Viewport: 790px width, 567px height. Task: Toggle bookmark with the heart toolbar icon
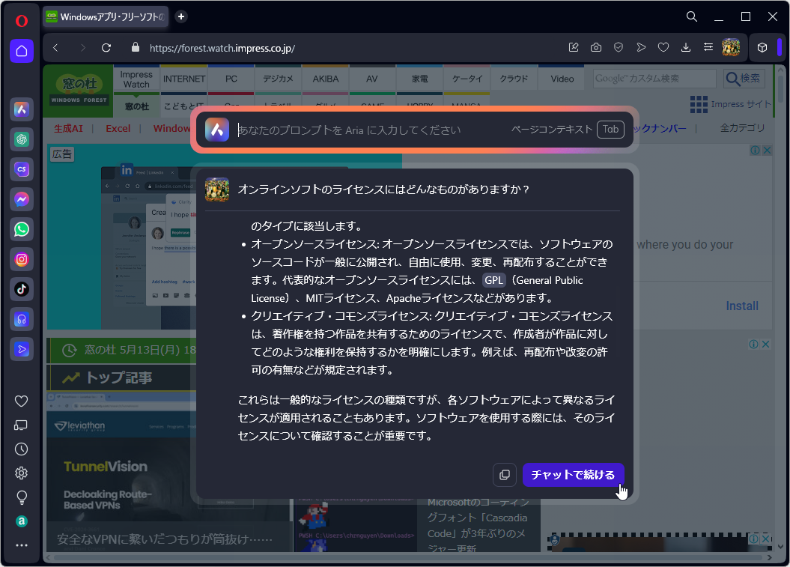[x=663, y=47]
